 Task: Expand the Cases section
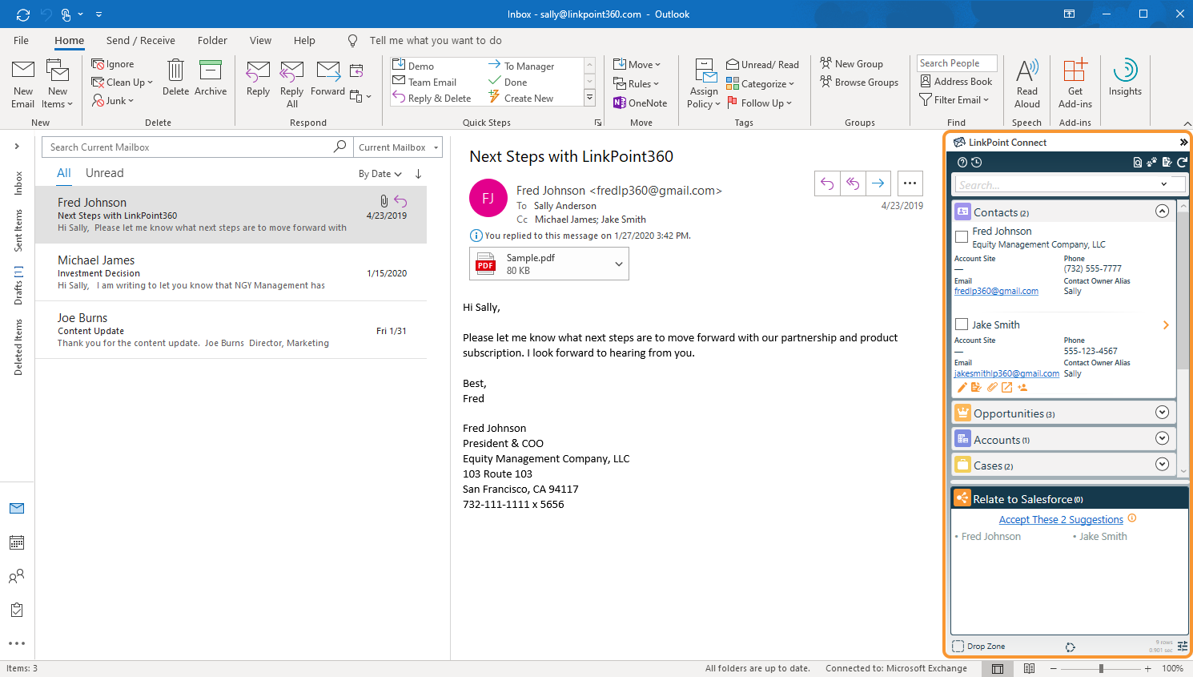[1163, 464]
